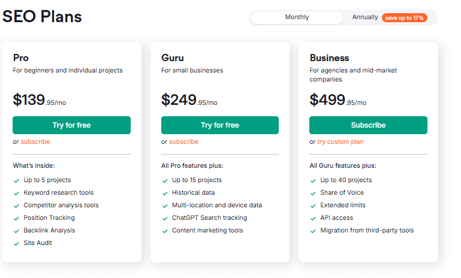461x278 pixels.
Task: Click checkmark beside Extended limits
Action: point(313,206)
